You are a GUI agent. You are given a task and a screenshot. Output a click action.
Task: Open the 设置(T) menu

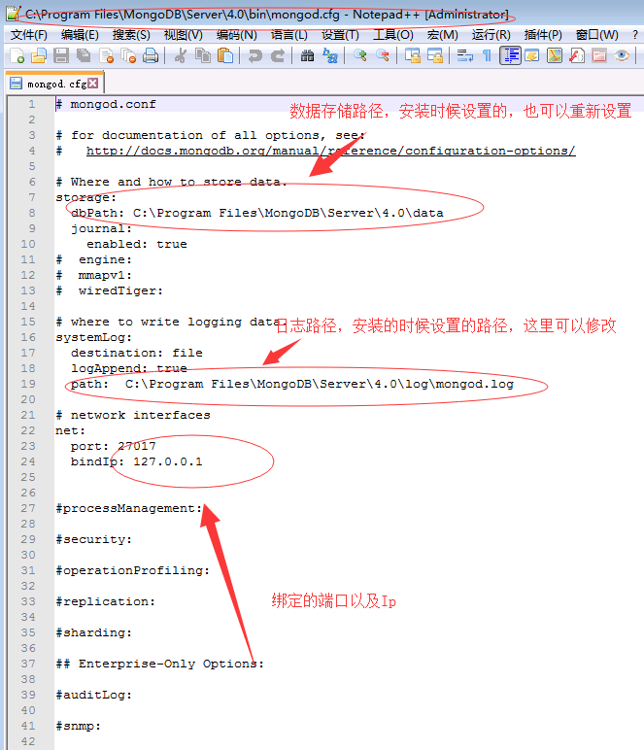pos(340,35)
